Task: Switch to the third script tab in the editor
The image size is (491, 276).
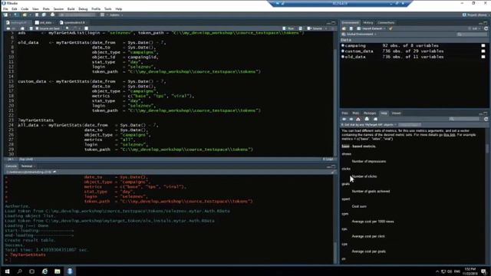Action: 74,22
